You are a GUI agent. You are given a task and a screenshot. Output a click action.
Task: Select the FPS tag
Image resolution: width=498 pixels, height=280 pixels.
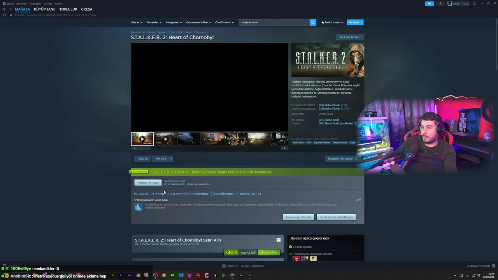[x=309, y=143]
